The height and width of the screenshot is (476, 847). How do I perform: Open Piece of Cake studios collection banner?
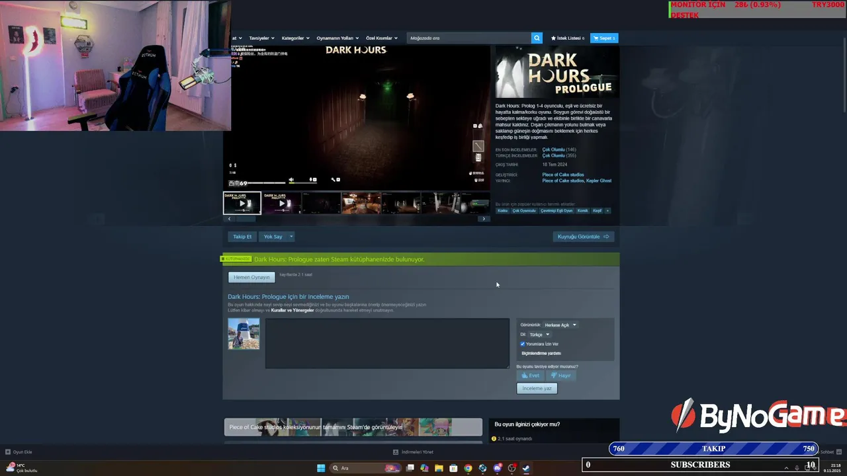pos(353,427)
